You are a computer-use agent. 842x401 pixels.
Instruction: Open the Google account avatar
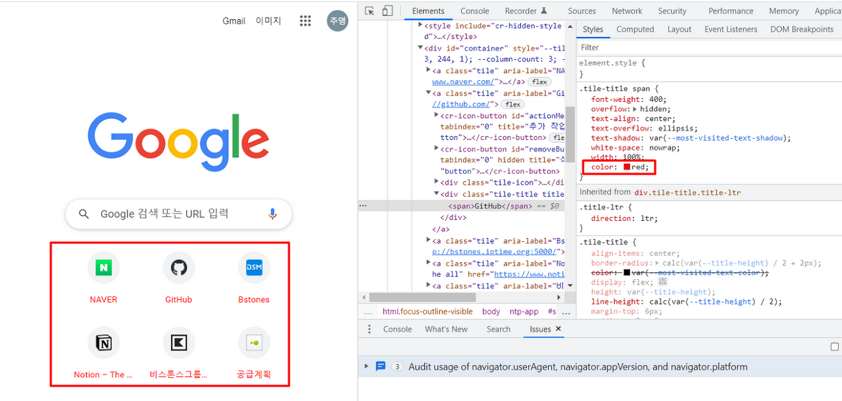[x=337, y=21]
